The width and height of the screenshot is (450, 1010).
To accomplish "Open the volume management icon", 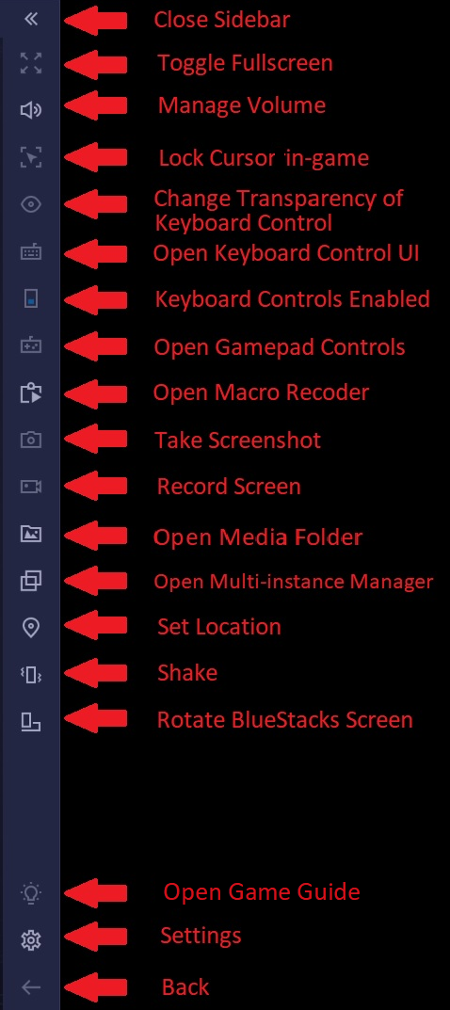I will 31,110.
